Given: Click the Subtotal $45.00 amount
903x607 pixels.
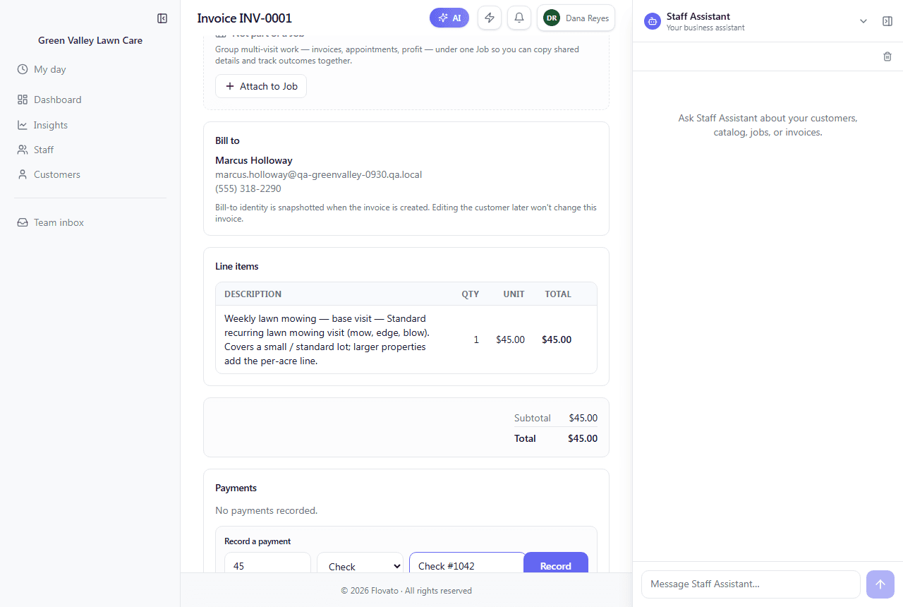Looking at the screenshot, I should 583,418.
